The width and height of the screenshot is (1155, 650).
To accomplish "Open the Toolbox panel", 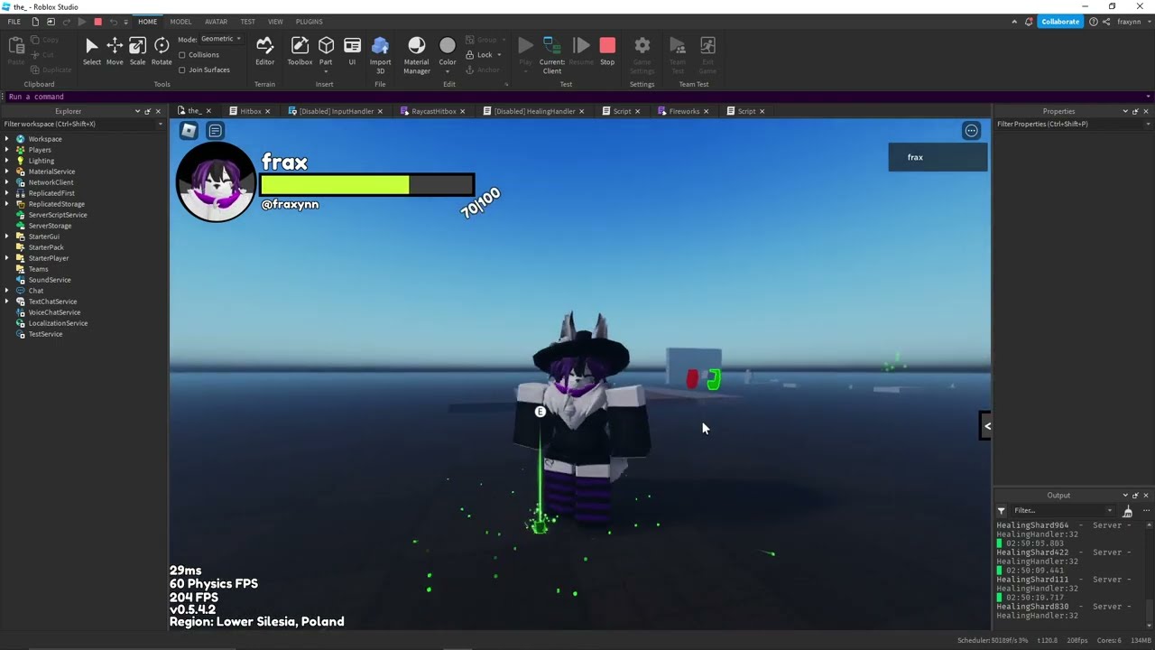I will (x=300, y=51).
